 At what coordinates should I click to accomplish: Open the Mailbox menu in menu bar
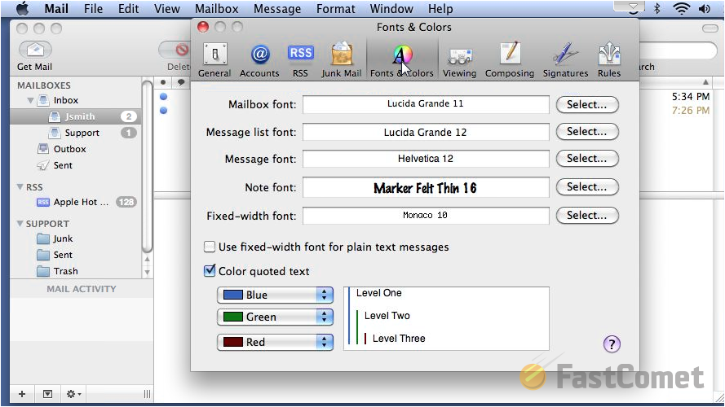(216, 9)
